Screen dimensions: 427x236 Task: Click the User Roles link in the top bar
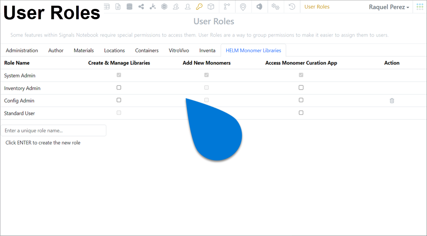(x=317, y=7)
